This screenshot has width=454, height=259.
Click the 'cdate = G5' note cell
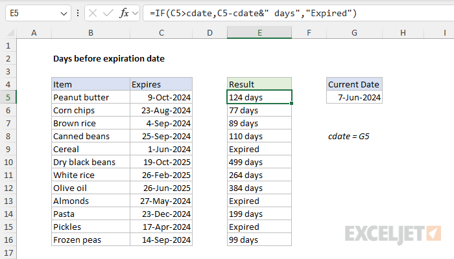click(x=349, y=136)
